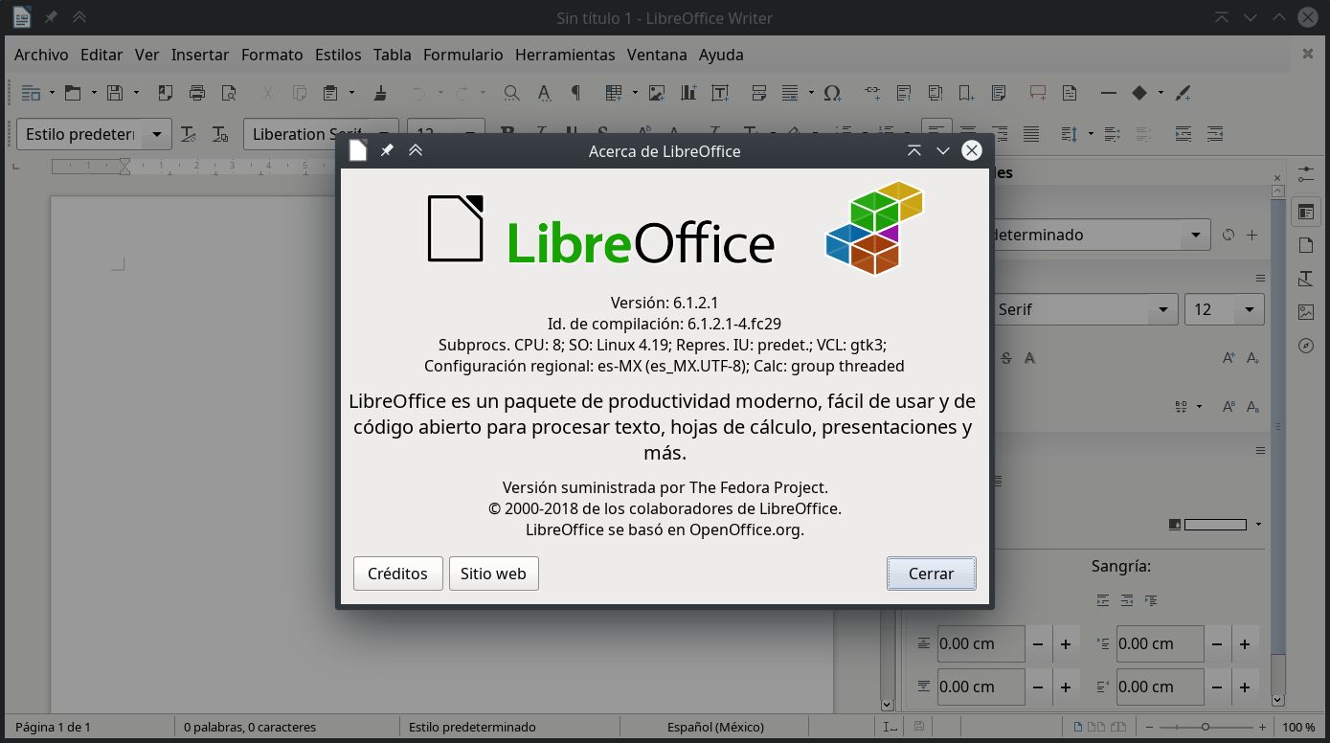Open the Save dropdown arrow
The height and width of the screenshot is (743, 1330).
click(136, 93)
